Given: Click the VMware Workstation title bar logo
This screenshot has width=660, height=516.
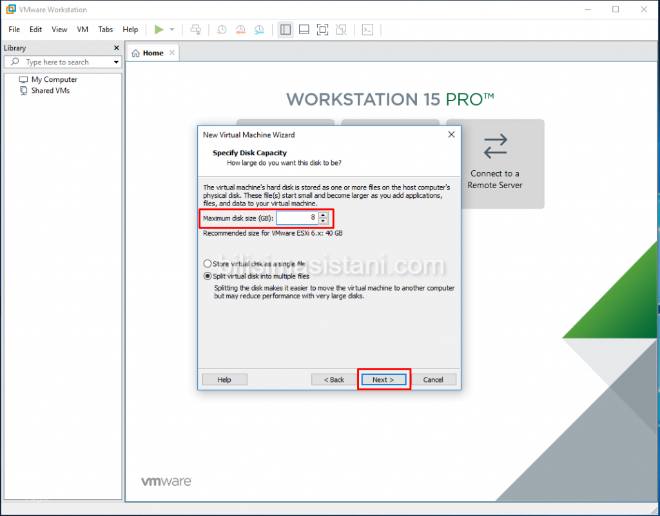Looking at the screenshot, I should 11,9.
